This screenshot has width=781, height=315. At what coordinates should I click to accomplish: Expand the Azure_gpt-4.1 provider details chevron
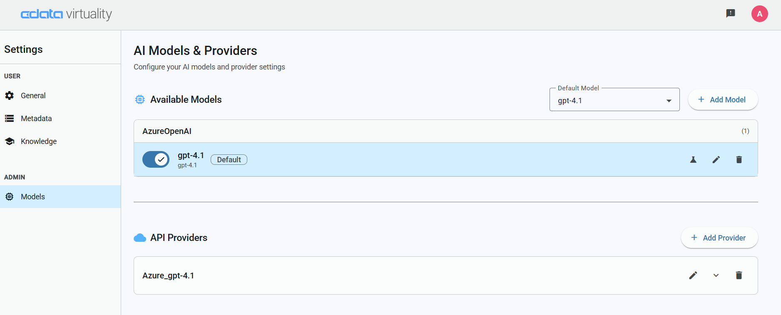[716, 275]
